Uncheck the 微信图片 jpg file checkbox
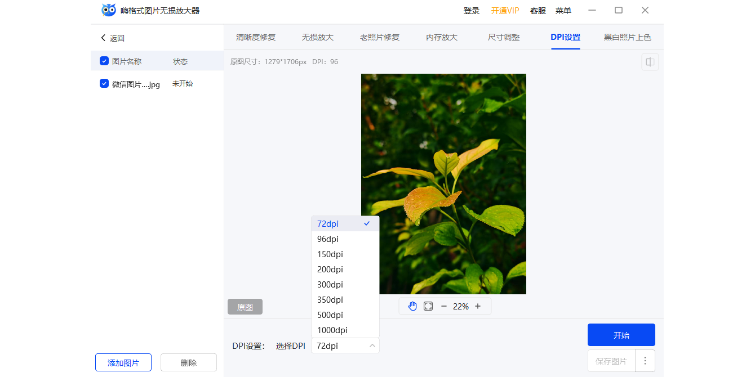This screenshot has width=755, height=377. [104, 84]
